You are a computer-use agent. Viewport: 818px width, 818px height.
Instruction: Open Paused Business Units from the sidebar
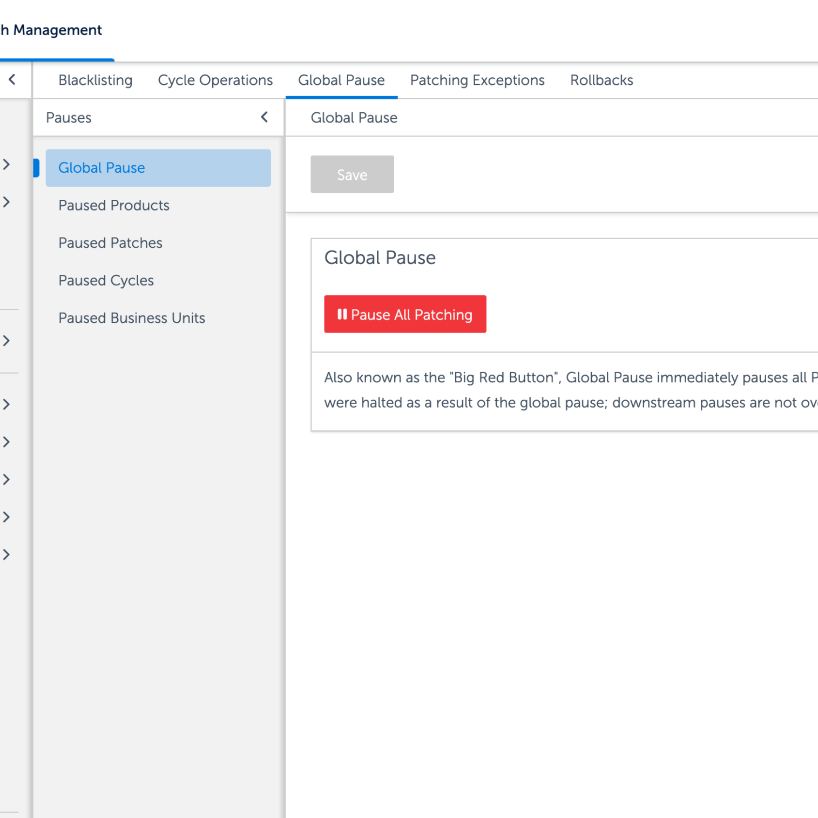[132, 318]
